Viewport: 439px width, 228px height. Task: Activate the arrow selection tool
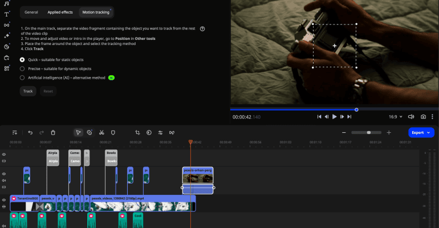click(78, 133)
